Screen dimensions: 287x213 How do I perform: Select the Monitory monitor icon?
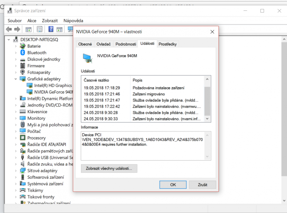tap(23, 118)
